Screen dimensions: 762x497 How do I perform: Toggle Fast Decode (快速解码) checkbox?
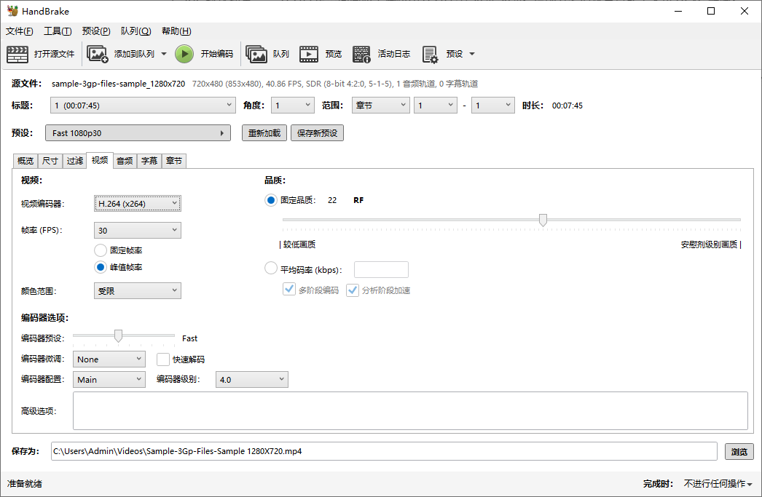(x=162, y=359)
